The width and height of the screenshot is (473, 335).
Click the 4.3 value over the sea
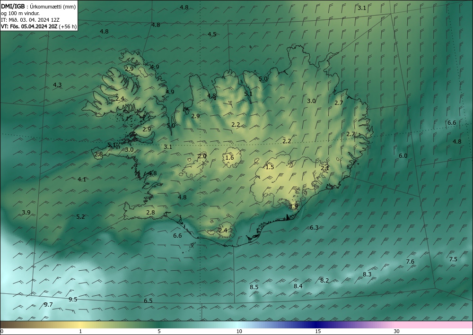[57, 85]
